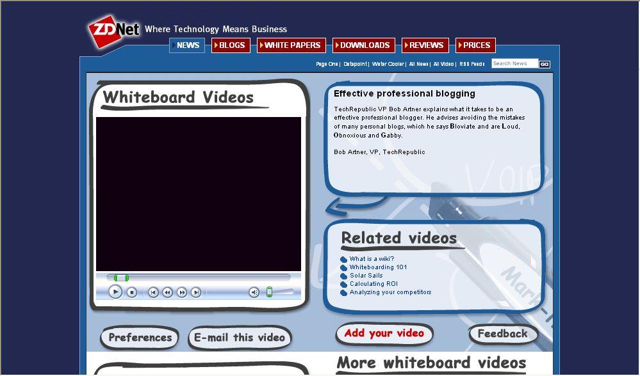This screenshot has height=376, width=640.
Task: Click the Search News input field
Action: (514, 63)
